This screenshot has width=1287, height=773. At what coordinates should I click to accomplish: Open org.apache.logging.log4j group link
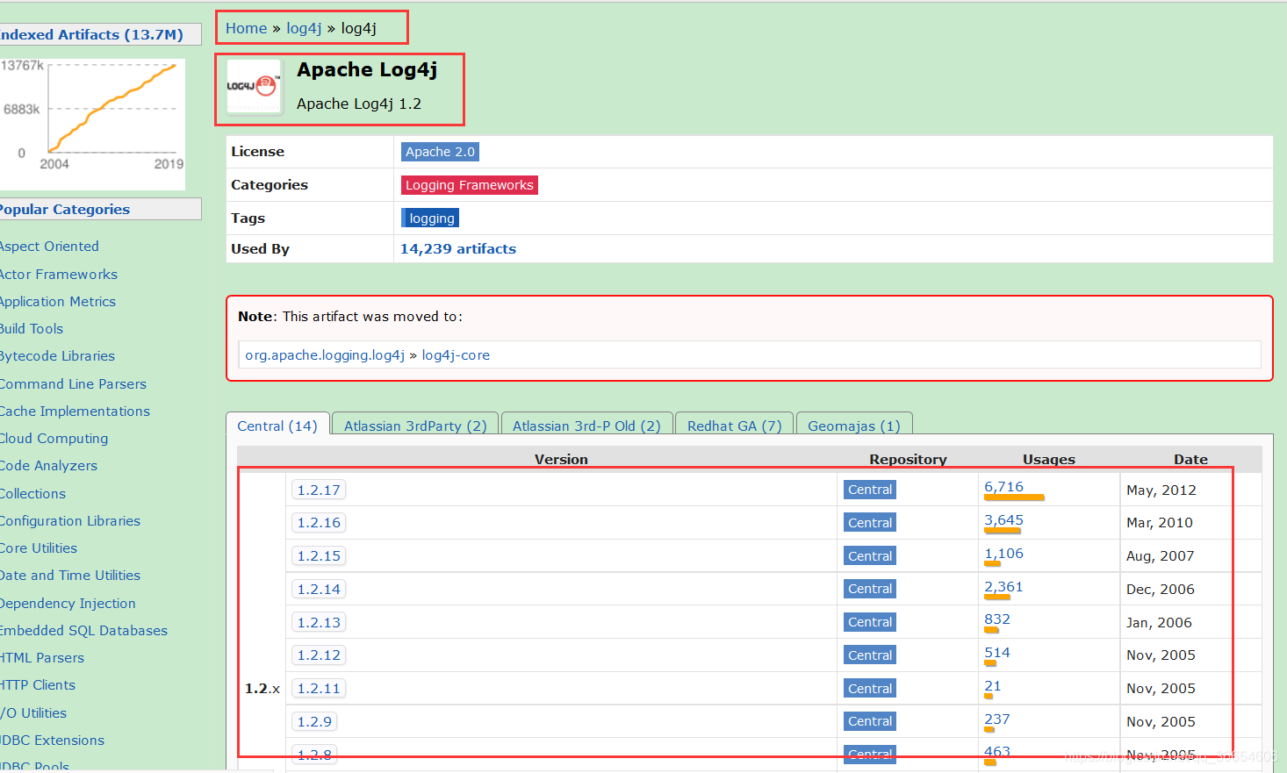[325, 355]
